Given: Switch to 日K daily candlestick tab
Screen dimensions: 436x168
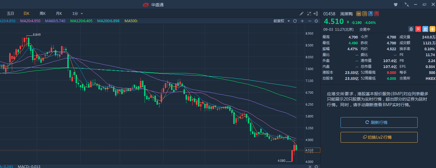Looking at the screenshot, I should click(x=27, y=14).
